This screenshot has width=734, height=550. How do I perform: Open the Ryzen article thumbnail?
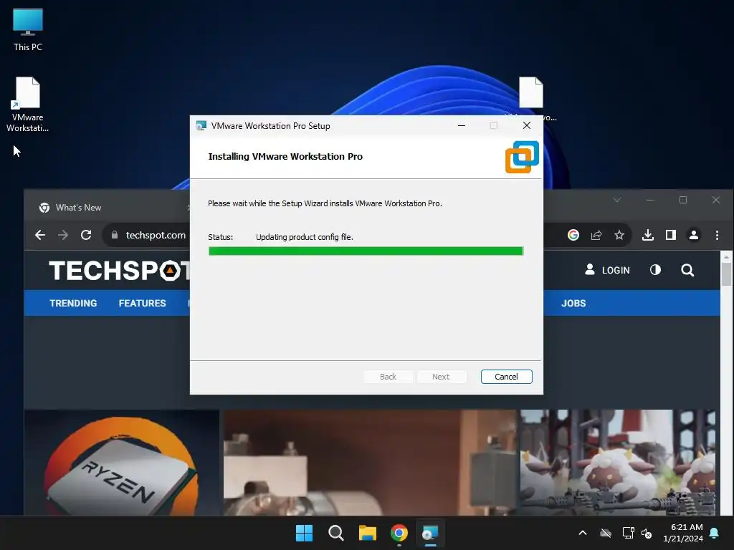pos(122,463)
